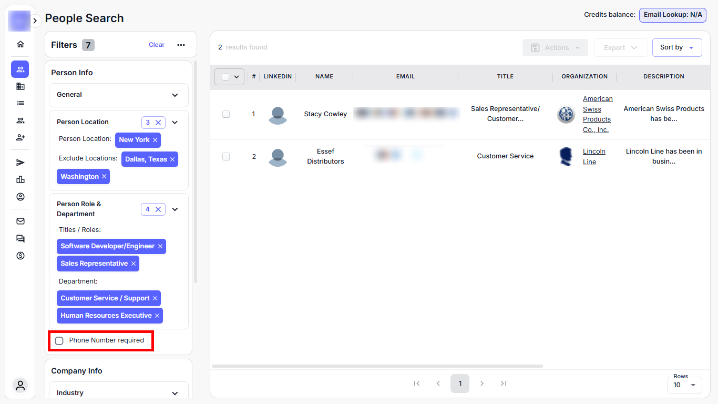Tick the Essef Distributors row checkbox
Viewport: 718px width, 404px height.
[x=226, y=156]
